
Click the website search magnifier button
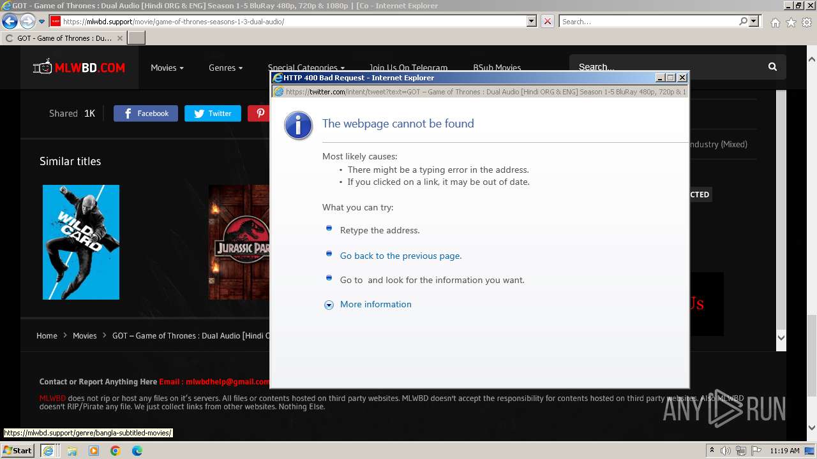point(772,67)
